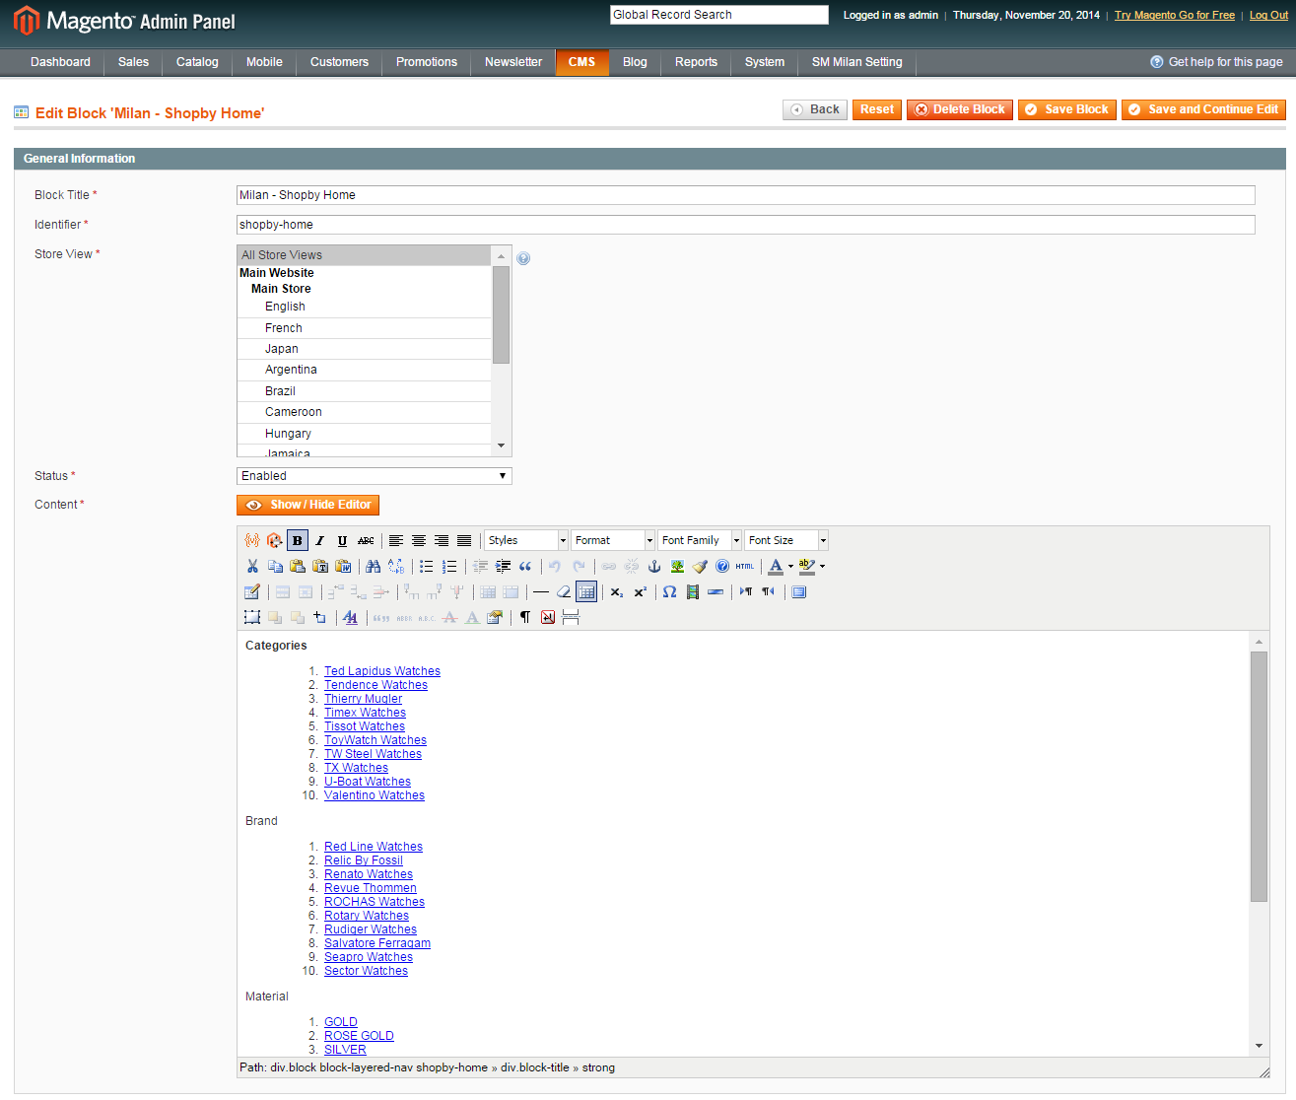This screenshot has width=1296, height=1100.
Task: Apply Subscript formatting
Action: (617, 591)
